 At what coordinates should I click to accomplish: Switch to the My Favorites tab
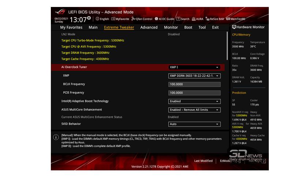[x=71, y=27]
